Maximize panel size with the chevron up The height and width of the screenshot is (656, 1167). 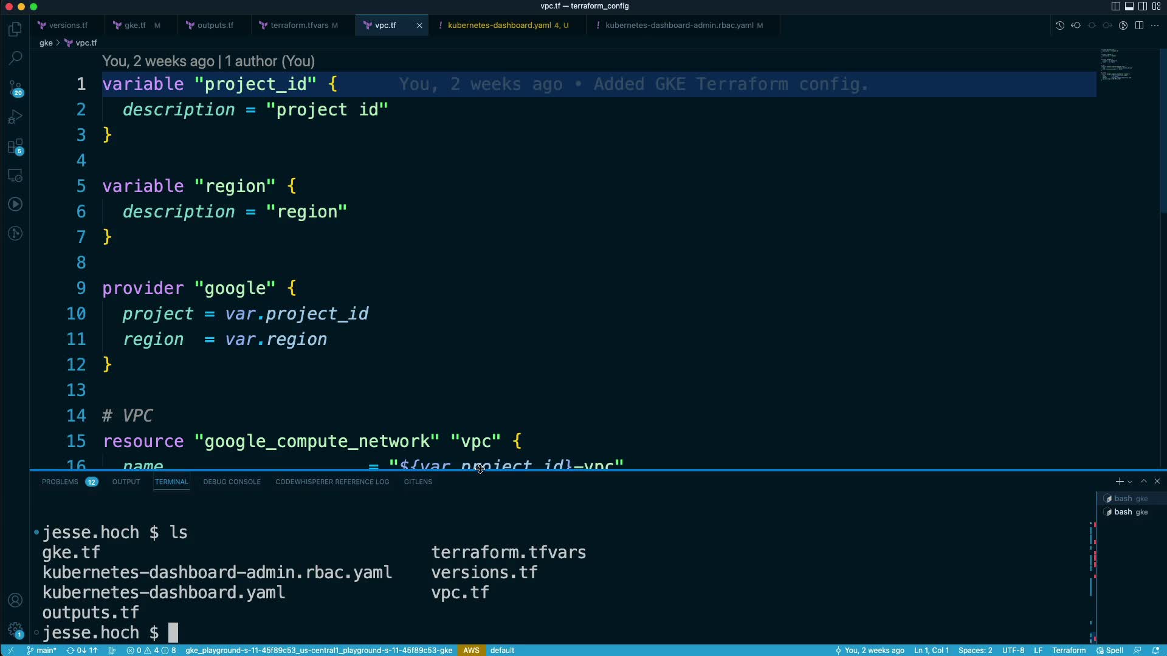tap(1144, 481)
